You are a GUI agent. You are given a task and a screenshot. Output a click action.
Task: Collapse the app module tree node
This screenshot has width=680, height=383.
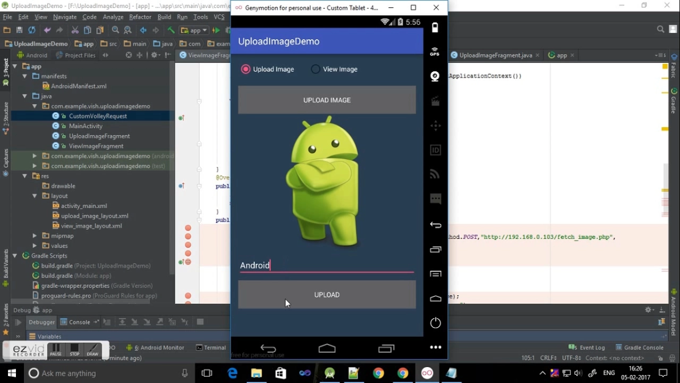(x=15, y=66)
